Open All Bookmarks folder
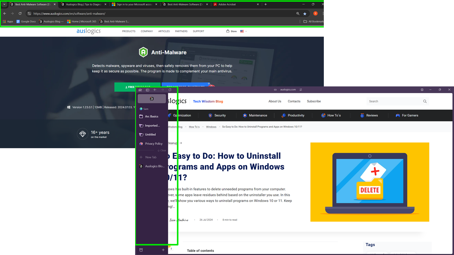The width and height of the screenshot is (454, 255). coord(314,22)
